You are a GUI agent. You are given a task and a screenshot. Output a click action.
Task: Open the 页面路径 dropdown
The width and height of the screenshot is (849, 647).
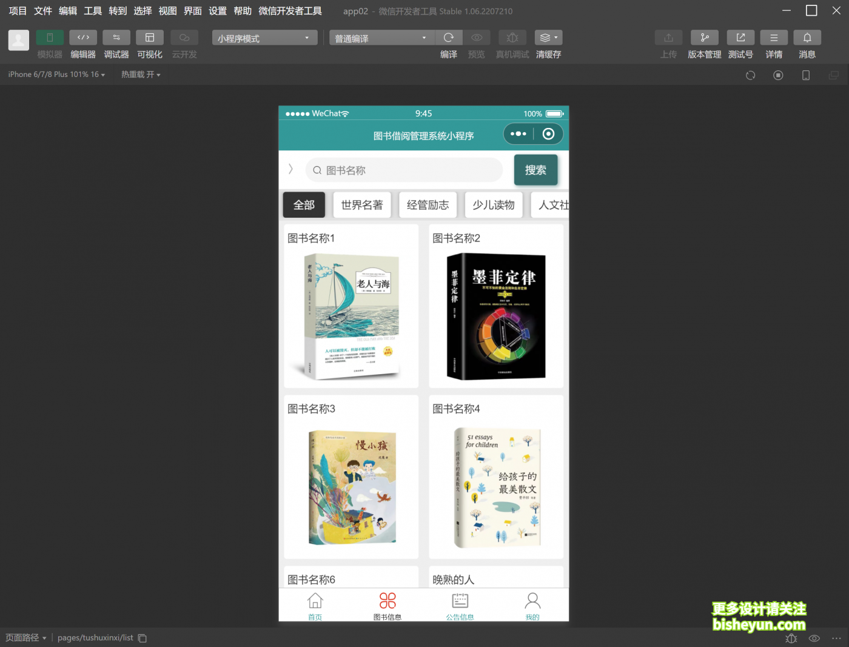point(26,638)
